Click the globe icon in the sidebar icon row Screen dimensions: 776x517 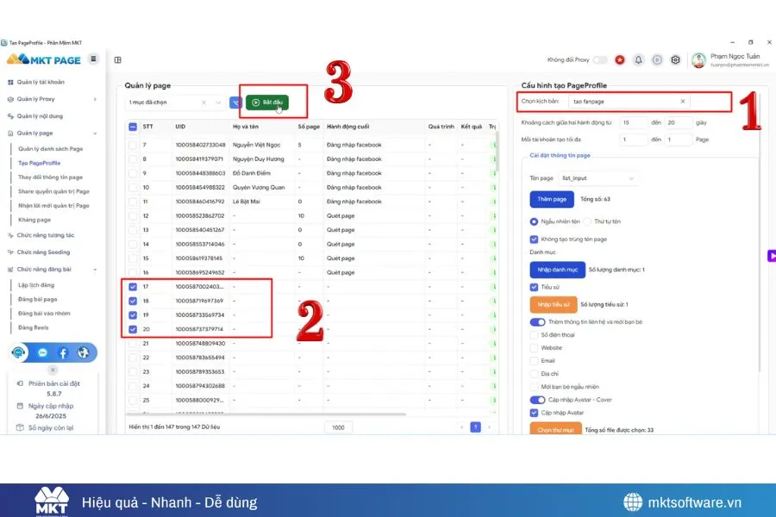[83, 352]
